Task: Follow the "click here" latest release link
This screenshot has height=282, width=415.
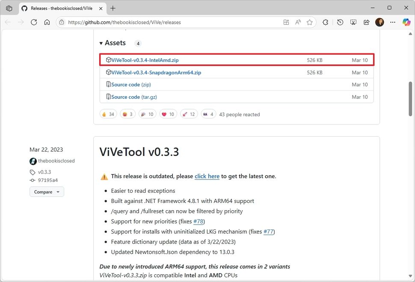Action: pos(207,176)
